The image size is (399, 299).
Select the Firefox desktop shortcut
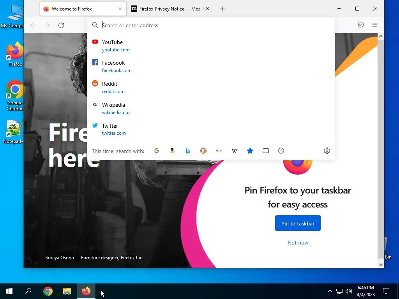(15, 54)
